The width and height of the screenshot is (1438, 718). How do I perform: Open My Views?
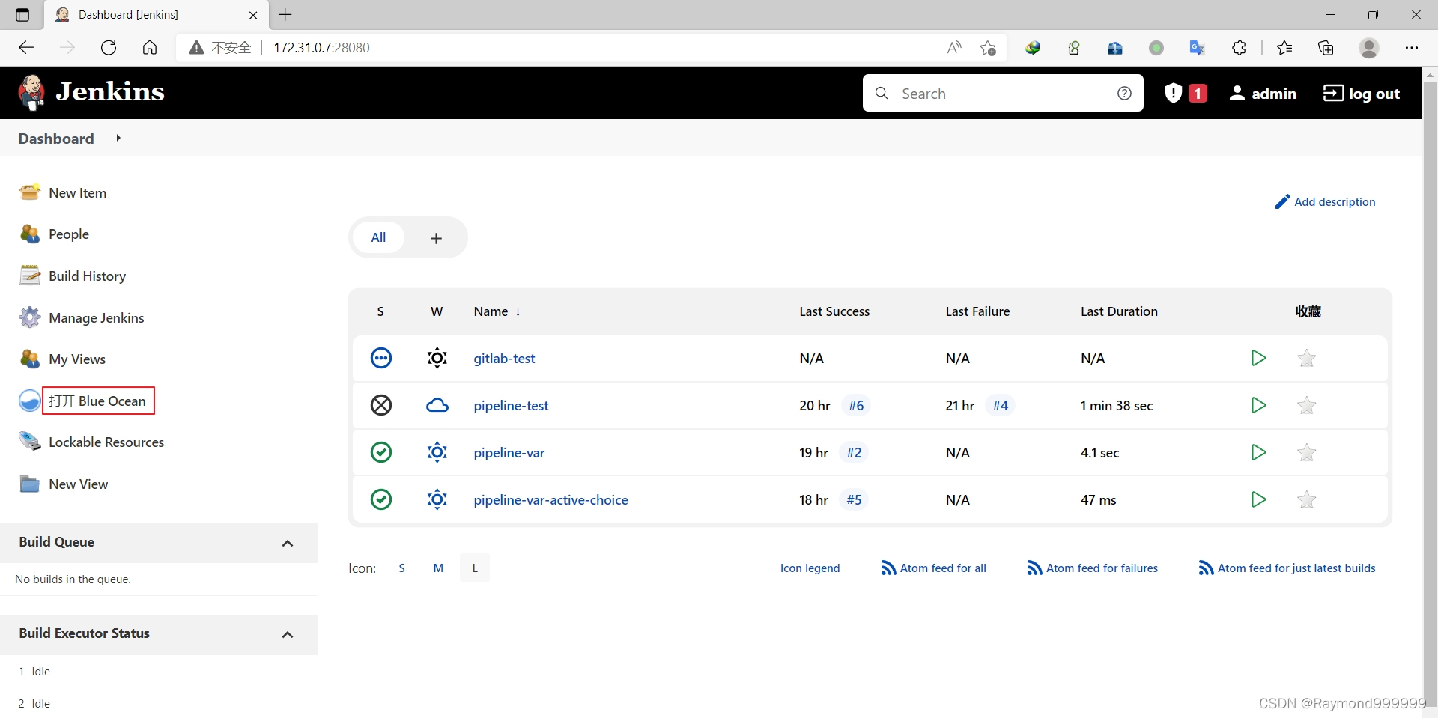(x=62, y=359)
